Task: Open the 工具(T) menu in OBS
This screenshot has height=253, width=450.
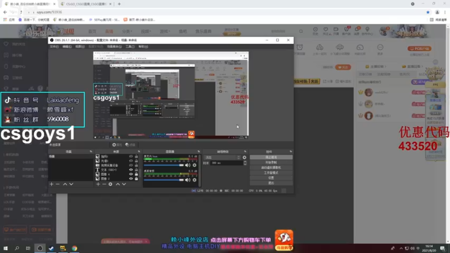Action: click(130, 47)
